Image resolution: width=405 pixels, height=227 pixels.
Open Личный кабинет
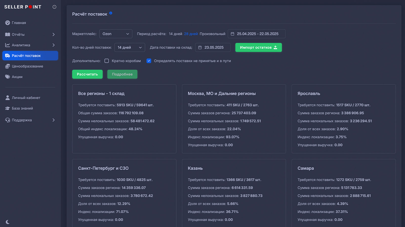[30, 98]
